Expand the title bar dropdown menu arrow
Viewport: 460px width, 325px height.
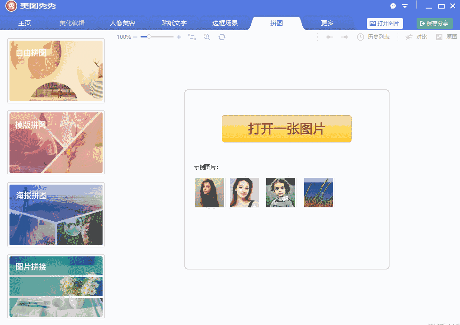[405, 6]
